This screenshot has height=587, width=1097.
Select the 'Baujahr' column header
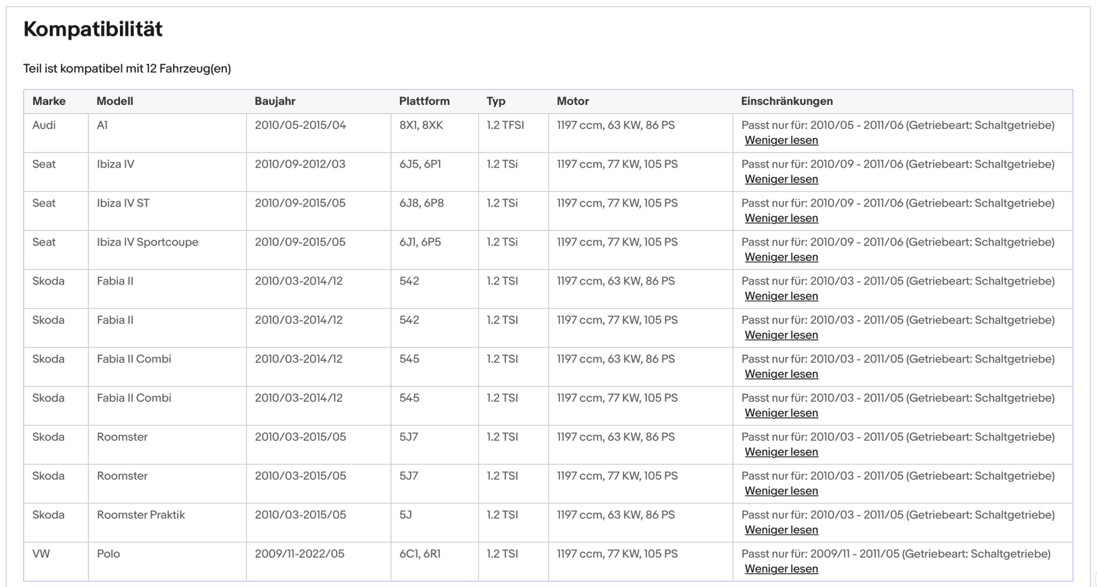point(275,101)
